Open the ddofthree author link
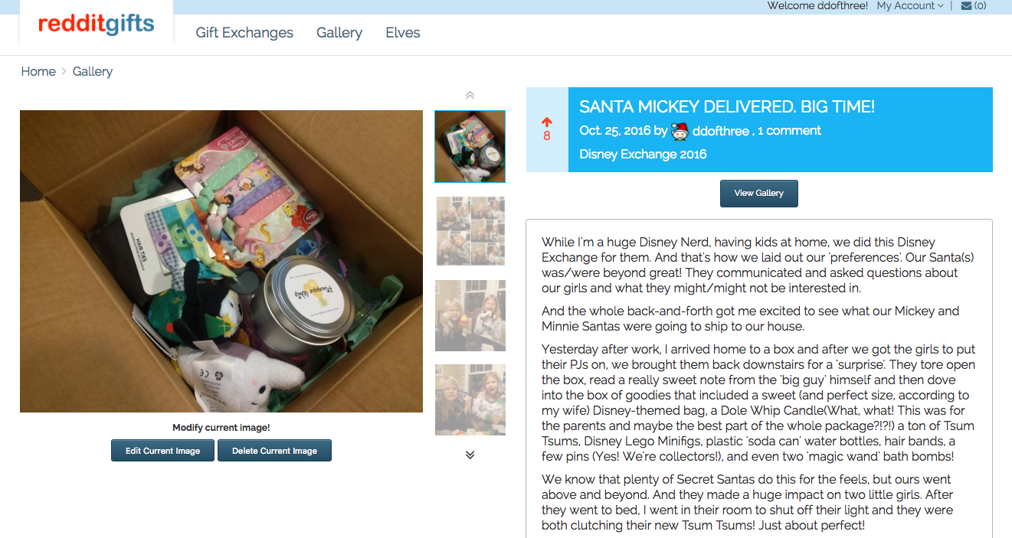The width and height of the screenshot is (1012, 538). click(721, 131)
